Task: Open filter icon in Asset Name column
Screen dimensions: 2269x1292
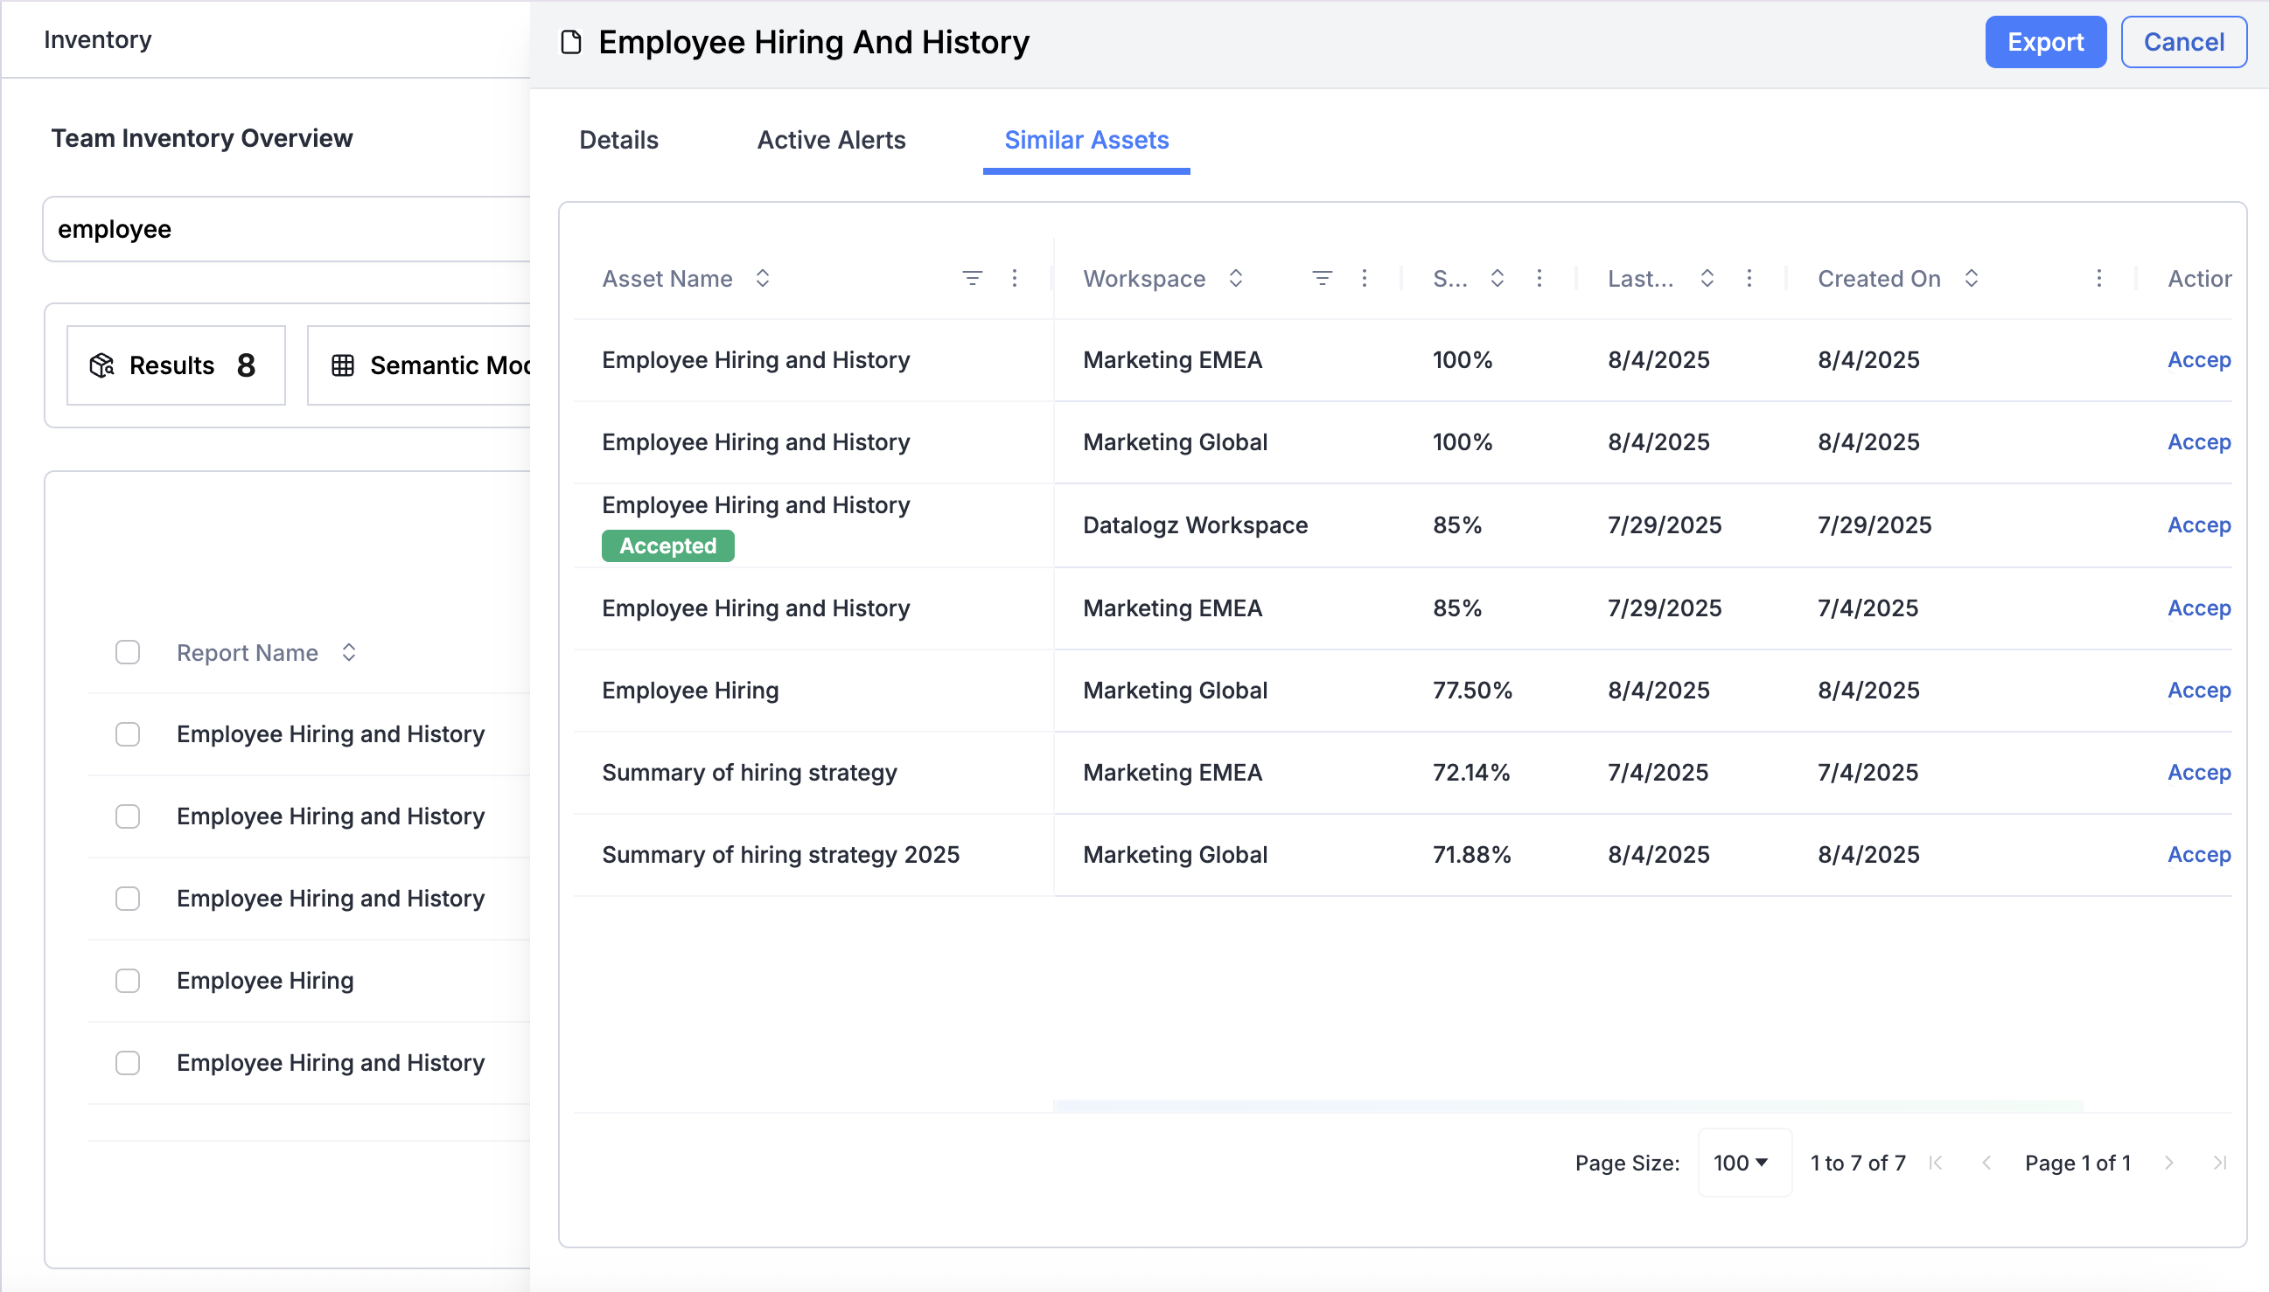Action: coord(972,279)
